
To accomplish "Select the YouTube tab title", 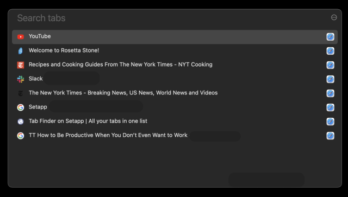I will 40,36.
